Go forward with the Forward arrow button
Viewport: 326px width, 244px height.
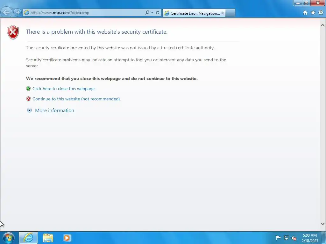pyautogui.click(x=18, y=12)
